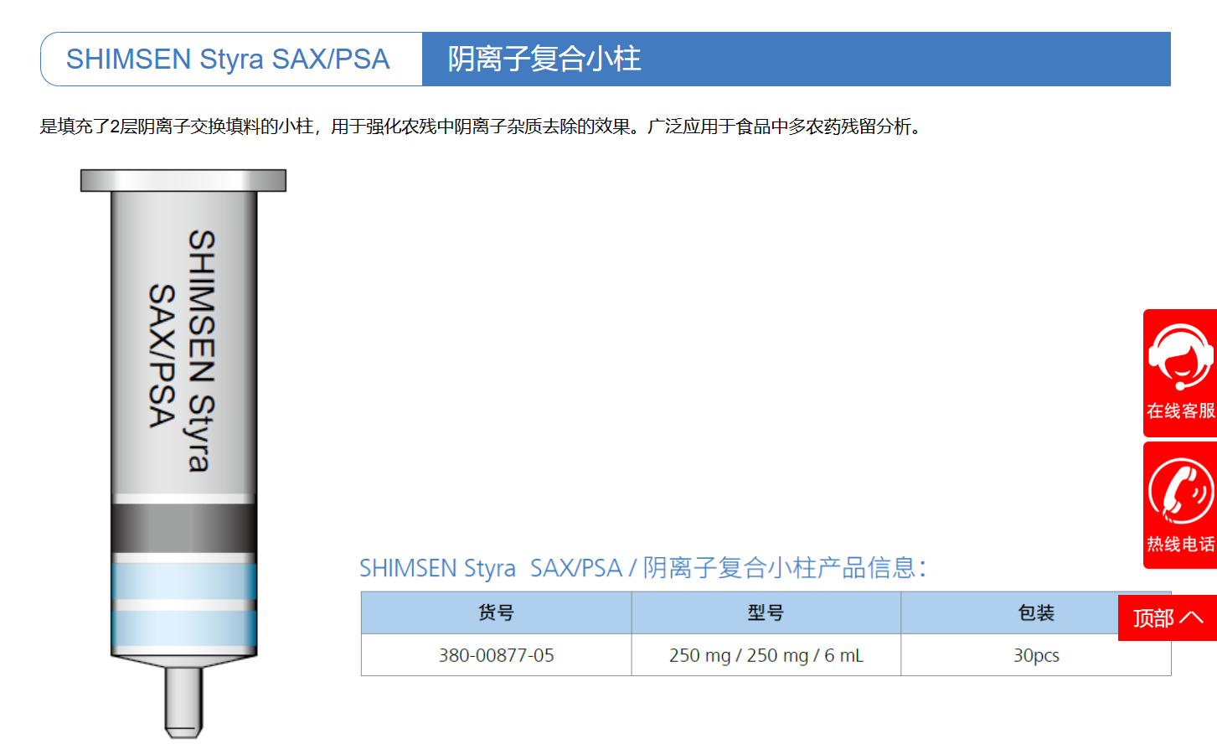Viewport: 1217px width, 744px height.
Task: Click the 250 mg / 250 mg / 6 mL cell
Action: tap(766, 655)
